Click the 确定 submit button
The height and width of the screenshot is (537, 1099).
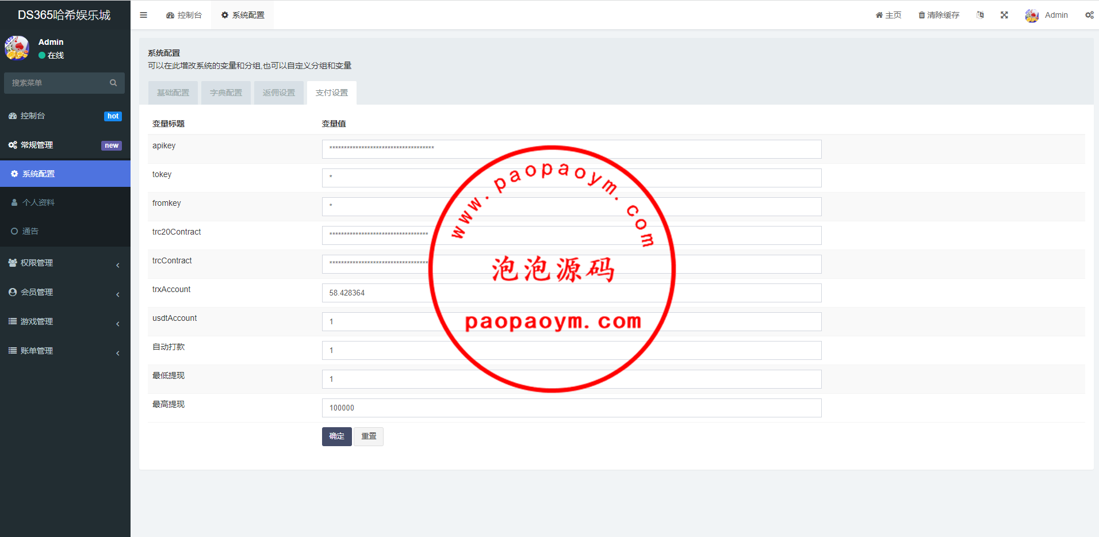click(337, 436)
